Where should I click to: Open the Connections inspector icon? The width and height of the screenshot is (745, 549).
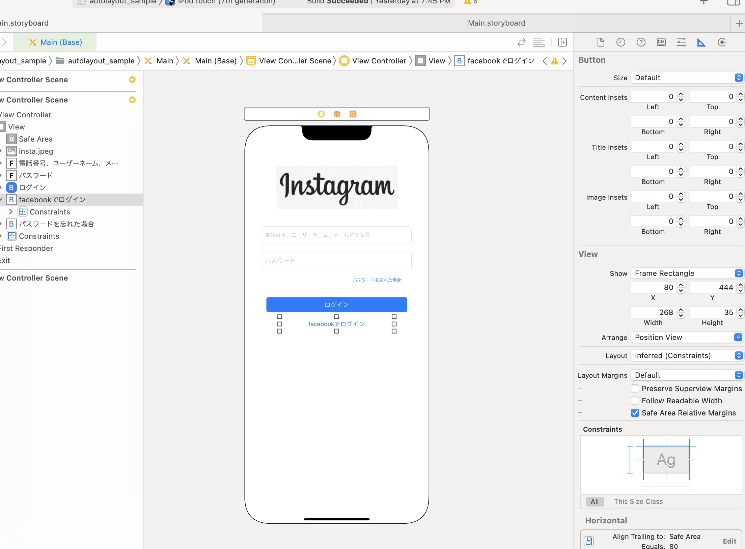pos(722,42)
